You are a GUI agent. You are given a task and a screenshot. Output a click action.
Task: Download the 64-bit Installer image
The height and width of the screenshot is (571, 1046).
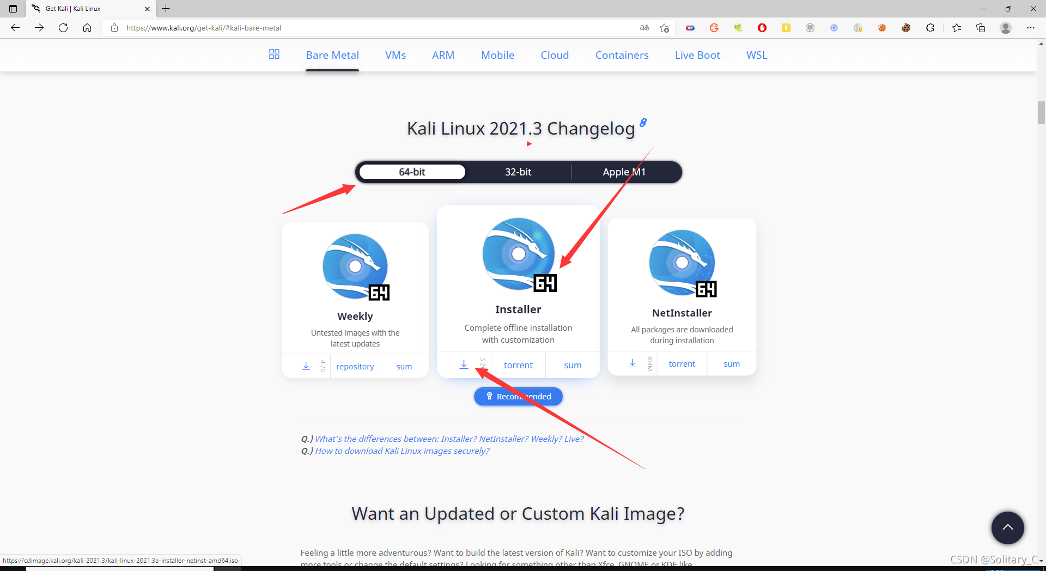point(464,365)
